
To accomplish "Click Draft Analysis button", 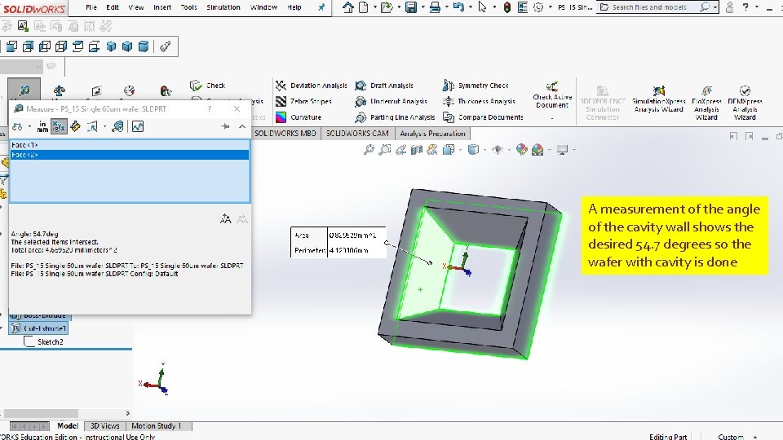I will (x=384, y=86).
